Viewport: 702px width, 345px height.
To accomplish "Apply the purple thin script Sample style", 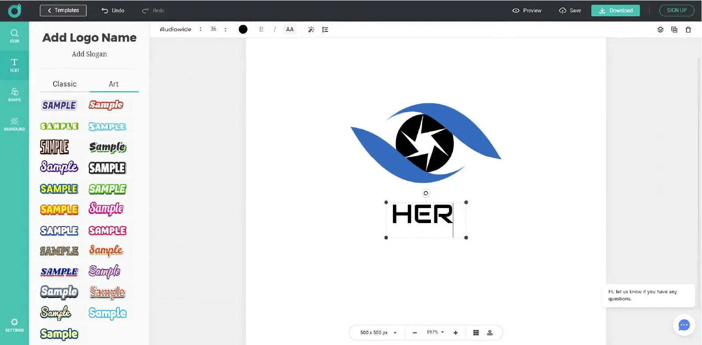I will (105, 271).
